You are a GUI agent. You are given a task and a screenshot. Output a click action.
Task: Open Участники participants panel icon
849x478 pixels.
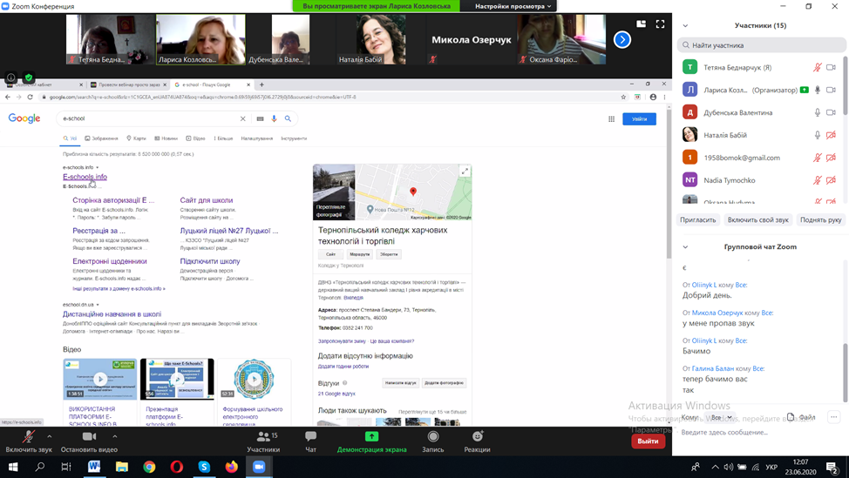(264, 441)
